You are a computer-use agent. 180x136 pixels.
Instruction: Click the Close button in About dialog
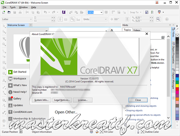tap(138, 100)
